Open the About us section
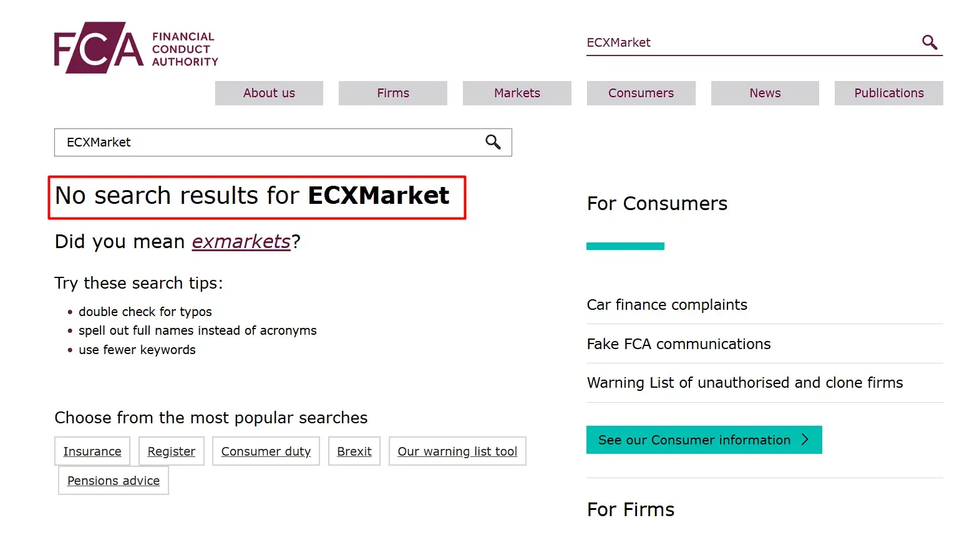Image resolution: width=977 pixels, height=533 pixels. 268,93
